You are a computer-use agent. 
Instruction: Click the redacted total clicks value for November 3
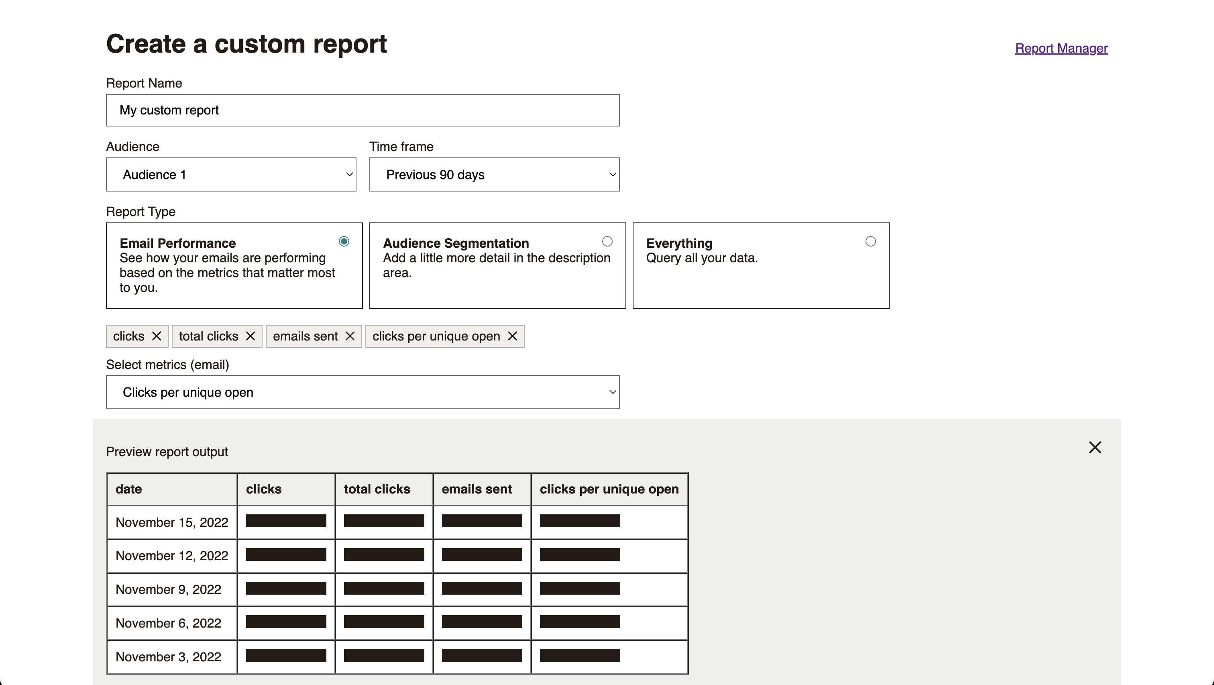384,655
